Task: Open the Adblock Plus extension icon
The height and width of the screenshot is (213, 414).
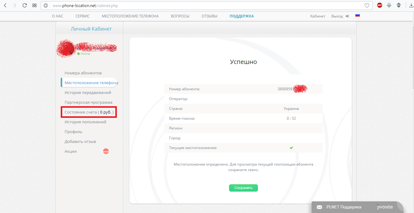Action: click(x=380, y=5)
